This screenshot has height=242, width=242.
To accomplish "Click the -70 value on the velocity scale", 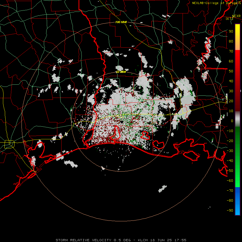I will 230,191.
